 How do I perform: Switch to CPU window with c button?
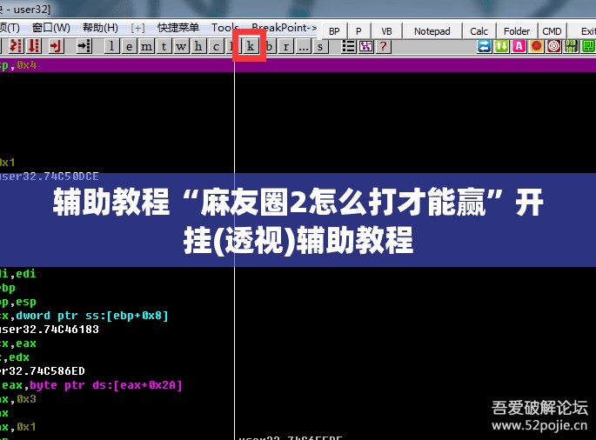click(x=216, y=46)
